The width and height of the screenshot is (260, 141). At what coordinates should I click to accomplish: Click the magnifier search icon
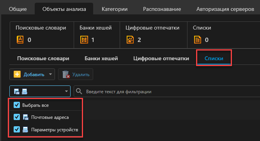click(79, 91)
